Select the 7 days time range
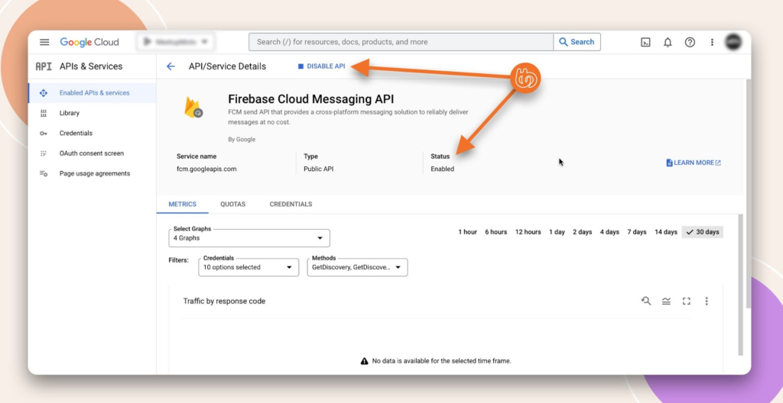The width and height of the screenshot is (783, 403). [x=637, y=232]
